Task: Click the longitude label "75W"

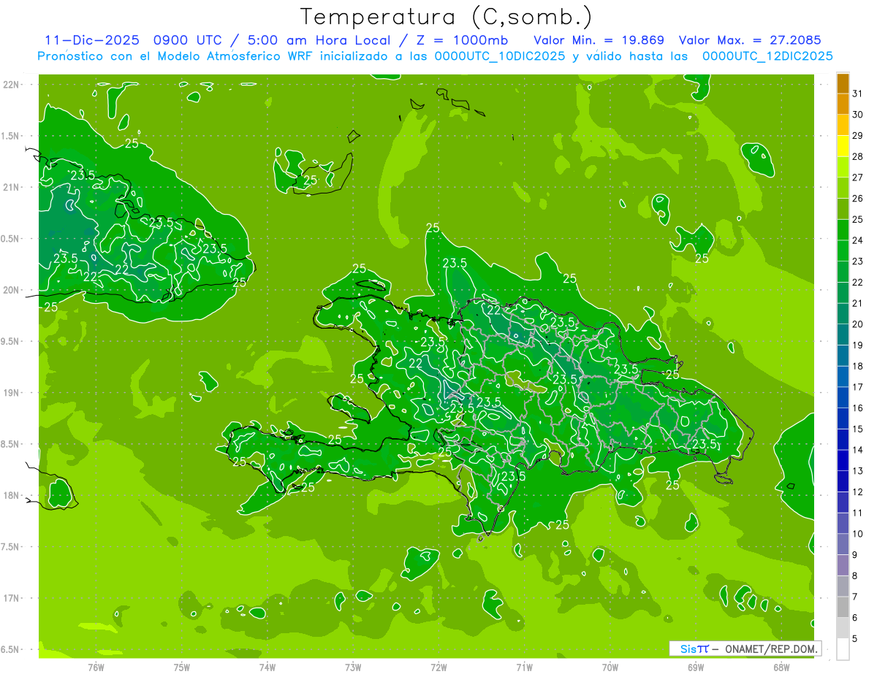Action: [182, 668]
